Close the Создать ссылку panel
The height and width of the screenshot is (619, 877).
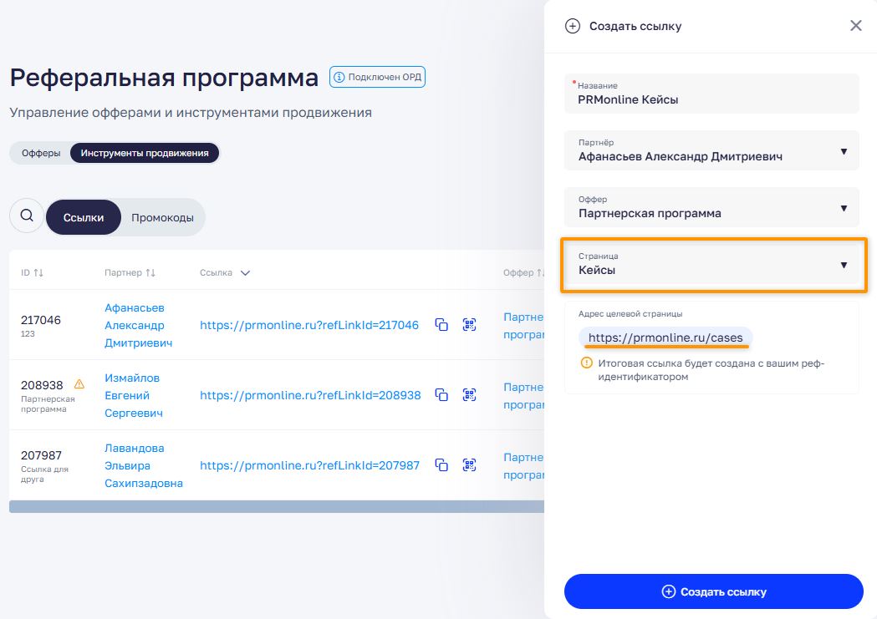pyautogui.click(x=855, y=26)
